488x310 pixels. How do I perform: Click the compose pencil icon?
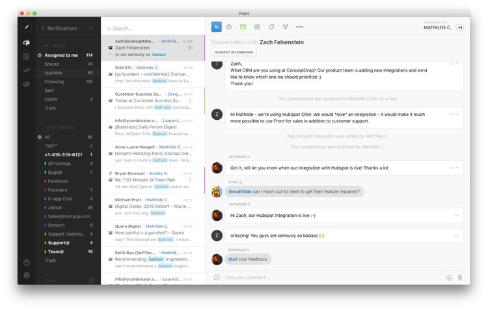tap(27, 27)
